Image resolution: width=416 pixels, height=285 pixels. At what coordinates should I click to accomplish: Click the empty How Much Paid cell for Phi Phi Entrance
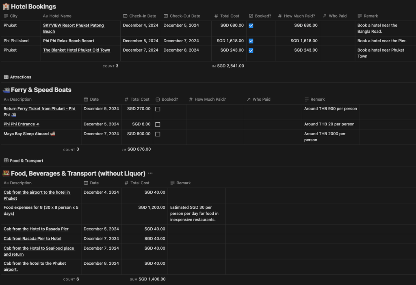click(x=215, y=124)
